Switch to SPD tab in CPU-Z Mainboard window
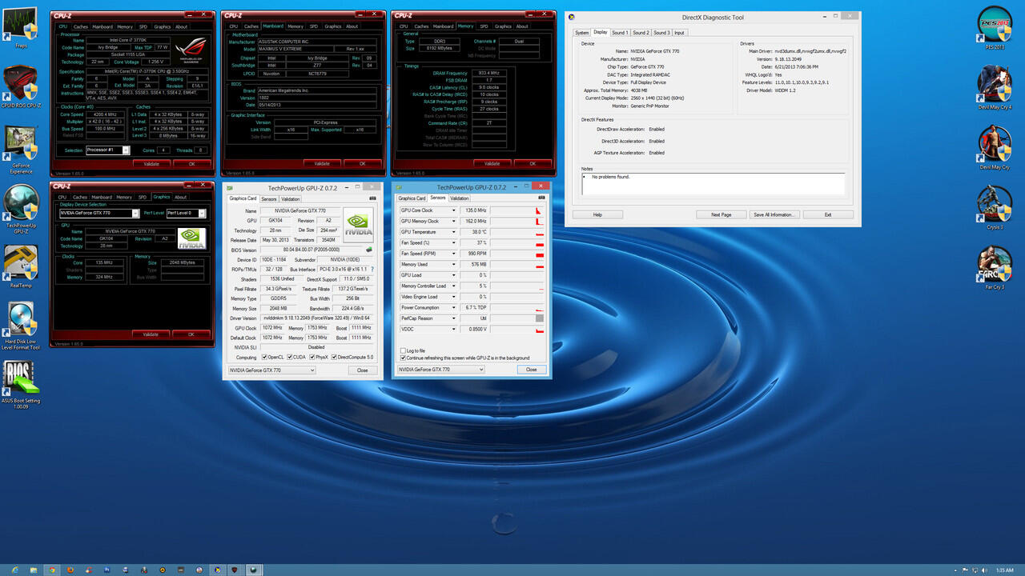 [313, 26]
